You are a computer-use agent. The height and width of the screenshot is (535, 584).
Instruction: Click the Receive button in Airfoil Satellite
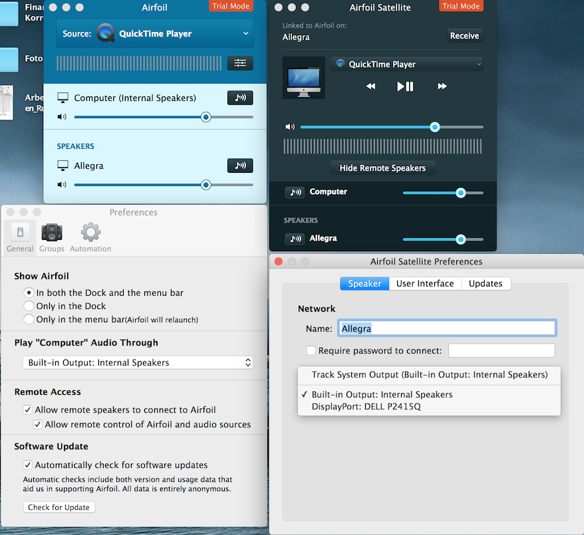[464, 36]
